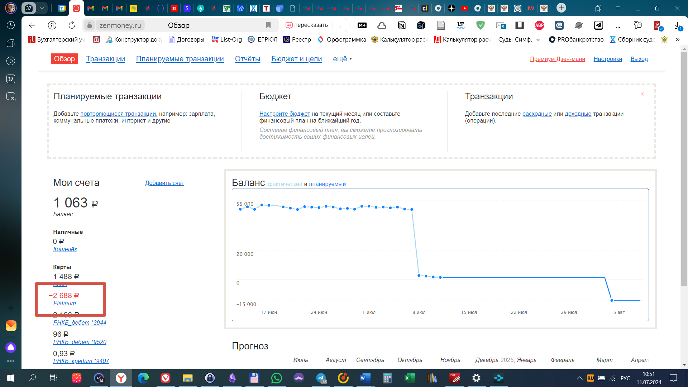Show more extensions via the ... button
Image resolution: width=688 pixels, height=387 pixels.
tap(618, 25)
